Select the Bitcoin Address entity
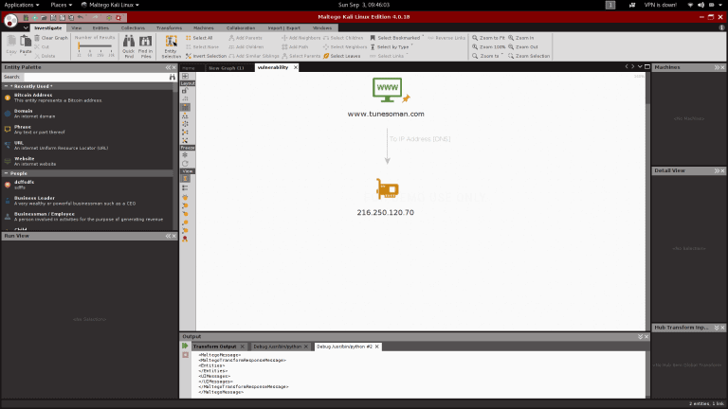This screenshot has width=728, height=409. pyautogui.click(x=88, y=98)
